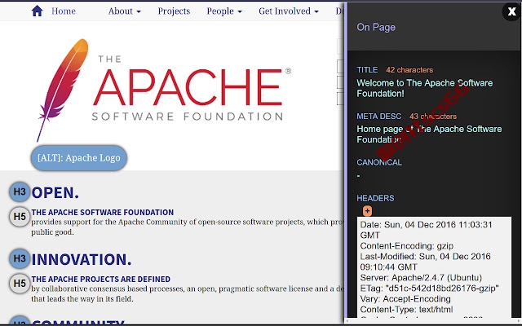Click the 'Content-Type: text/html' header line
Screen dimensions: 522x326
(x=406, y=310)
